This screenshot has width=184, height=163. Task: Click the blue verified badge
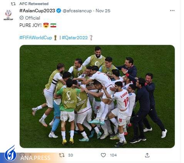tap(59, 11)
